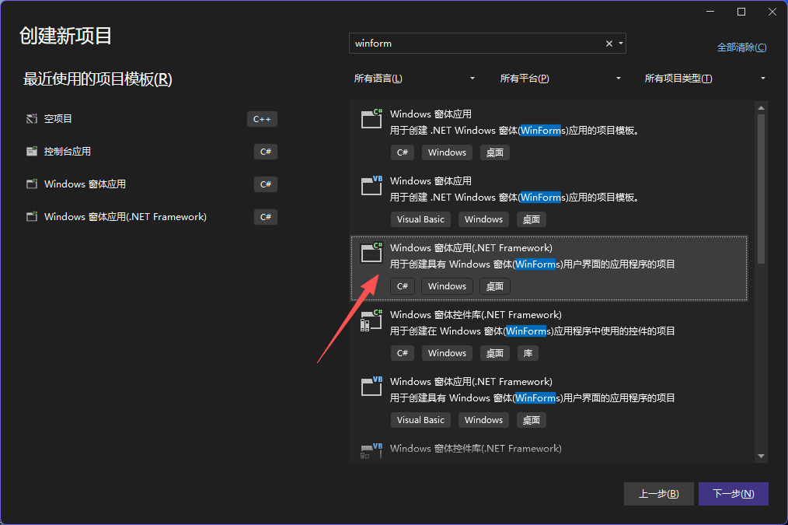Image resolution: width=788 pixels, height=525 pixels.
Task: Clear the search box with the X
Action: 609,44
